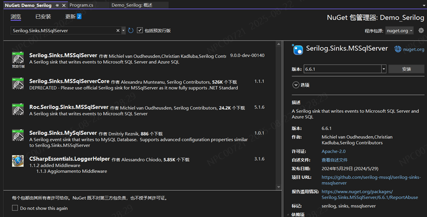Click the package list scroll down arrow
427x217 pixels.
tap(278, 187)
